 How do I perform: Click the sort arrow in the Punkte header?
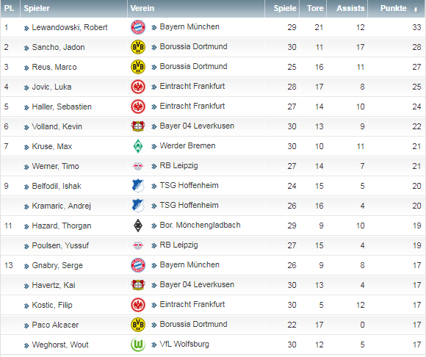[x=416, y=10]
